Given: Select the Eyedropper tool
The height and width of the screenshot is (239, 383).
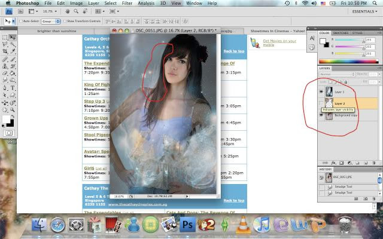Looking at the screenshot, I should click(x=13, y=51).
